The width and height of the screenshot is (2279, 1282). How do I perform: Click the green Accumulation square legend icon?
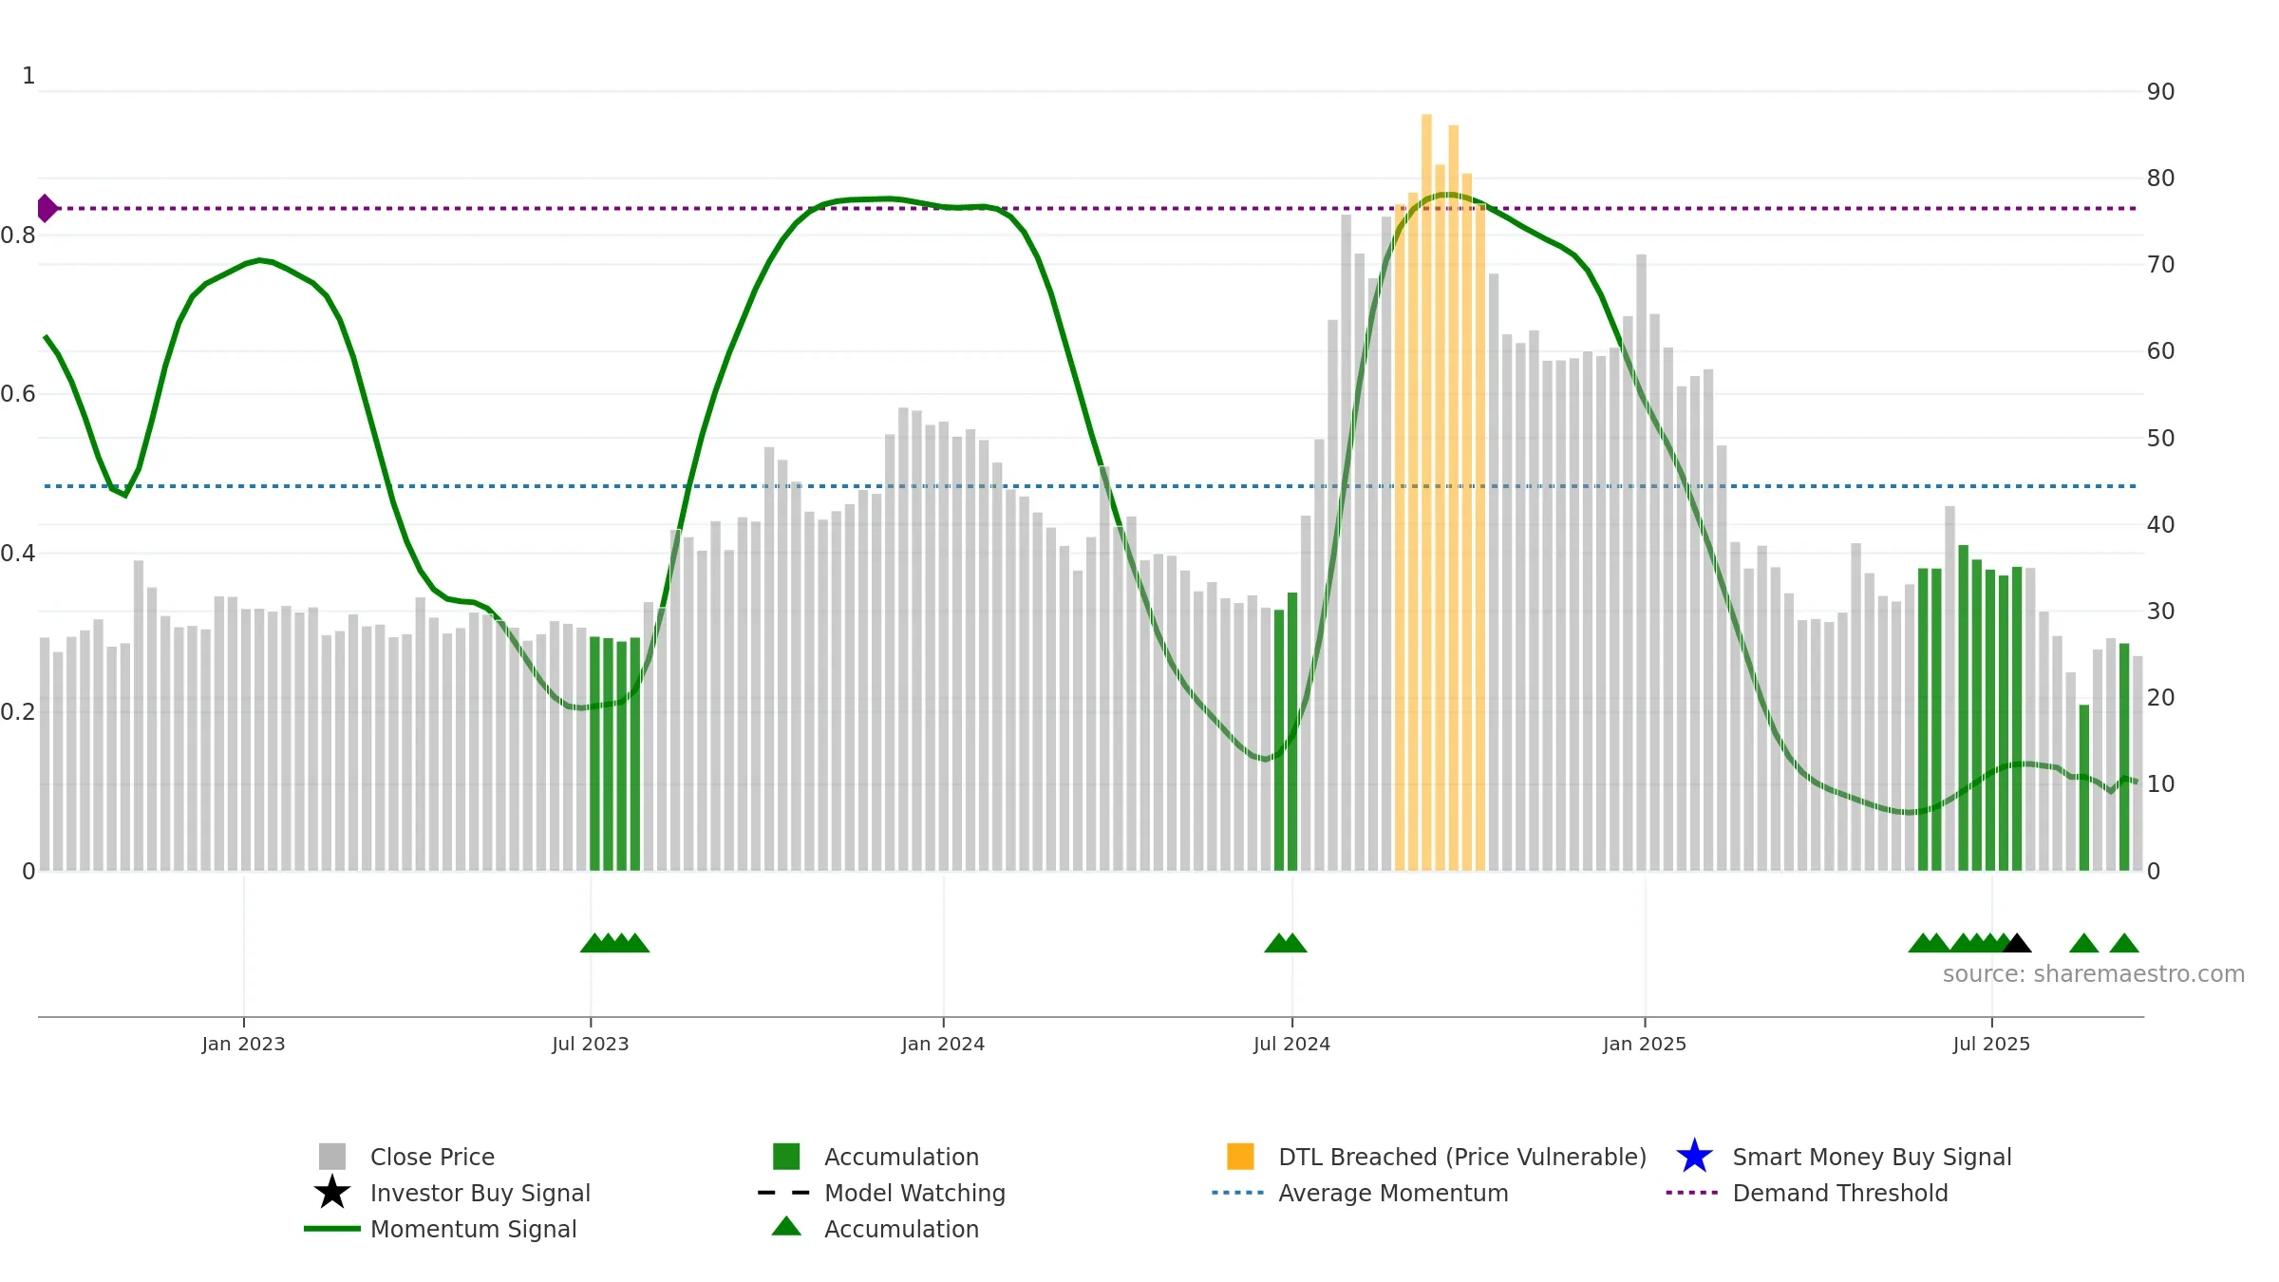(x=786, y=1156)
